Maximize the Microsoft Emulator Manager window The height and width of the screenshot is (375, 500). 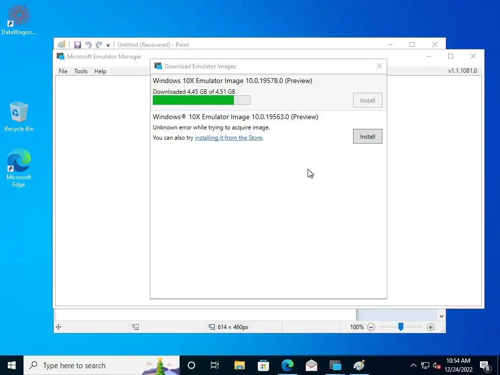tap(451, 56)
